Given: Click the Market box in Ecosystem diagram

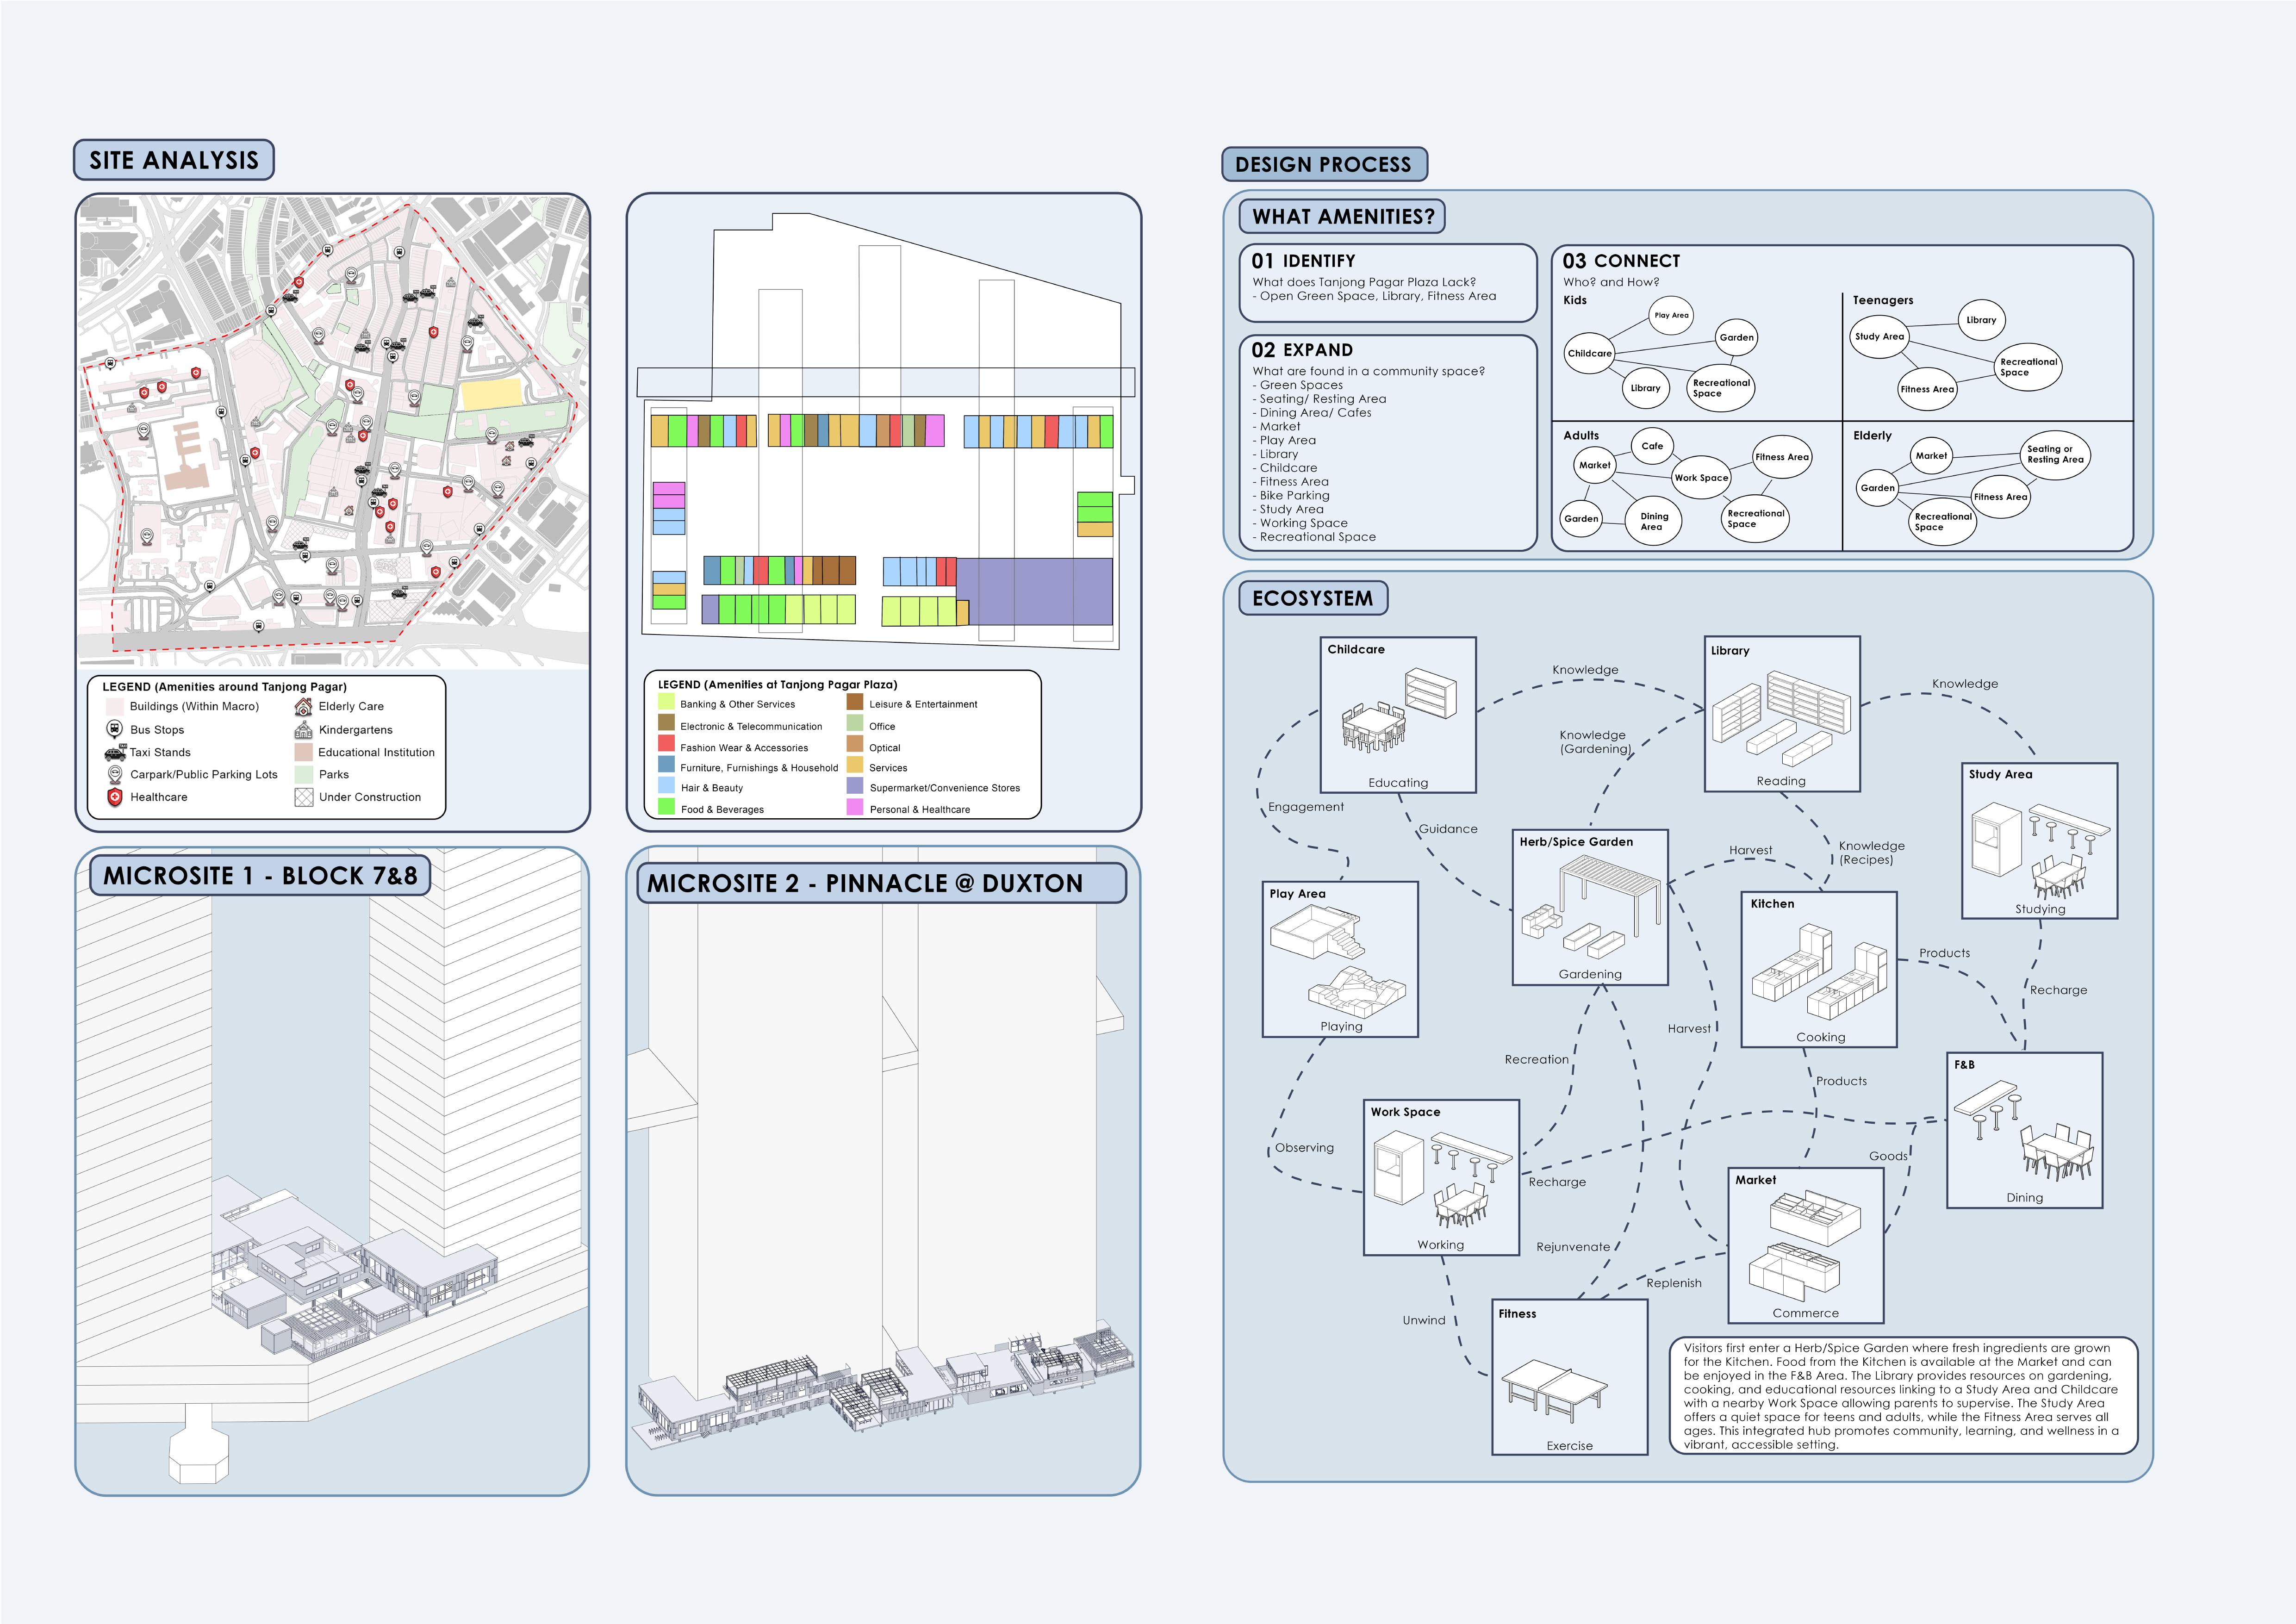Looking at the screenshot, I should tap(1805, 1245).
